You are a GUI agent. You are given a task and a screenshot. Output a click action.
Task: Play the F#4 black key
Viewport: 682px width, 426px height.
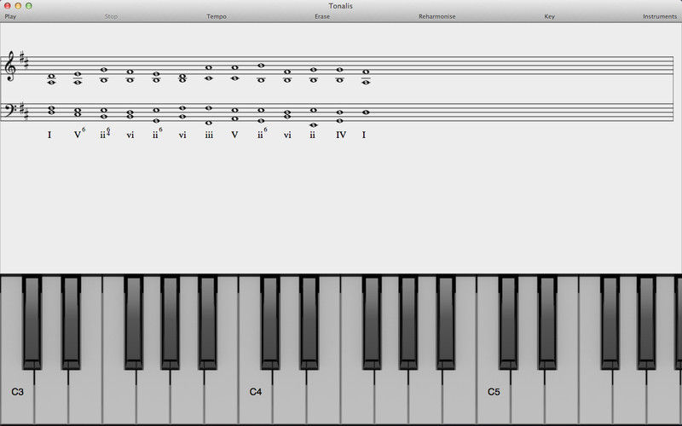(372, 322)
